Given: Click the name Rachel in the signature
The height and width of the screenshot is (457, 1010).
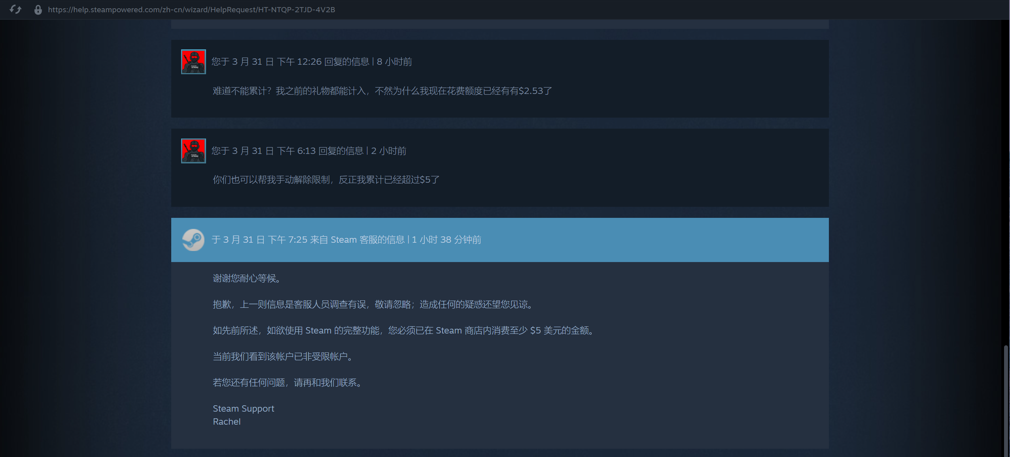Looking at the screenshot, I should point(227,421).
